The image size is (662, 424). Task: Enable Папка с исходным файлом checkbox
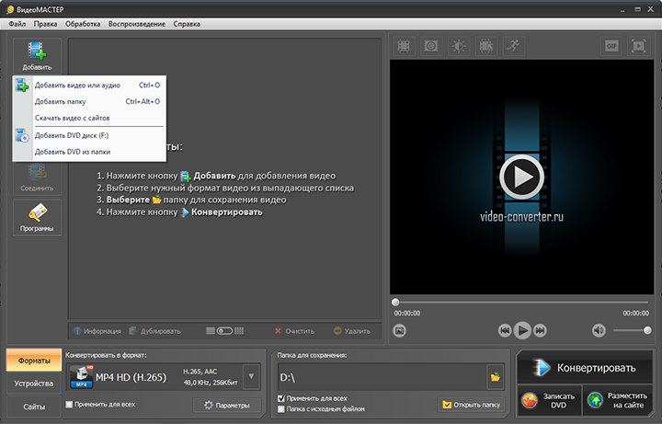281,408
